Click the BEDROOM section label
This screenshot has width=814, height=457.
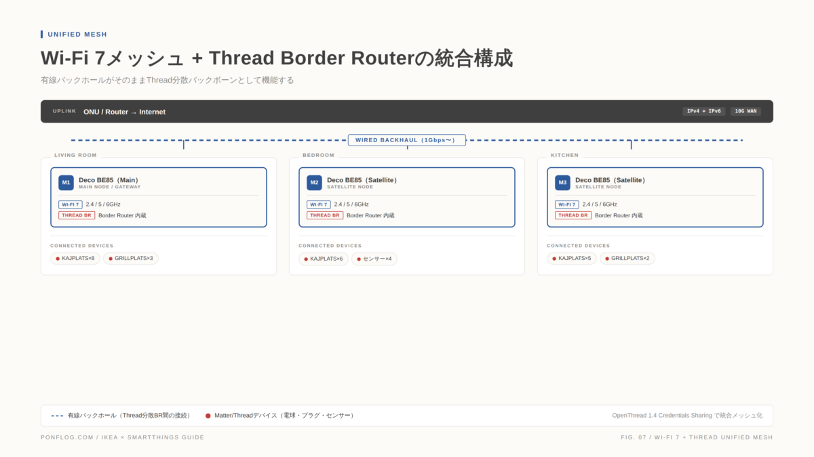[x=318, y=155]
